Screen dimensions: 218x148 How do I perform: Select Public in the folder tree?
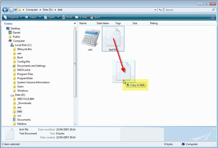(x=15, y=37)
